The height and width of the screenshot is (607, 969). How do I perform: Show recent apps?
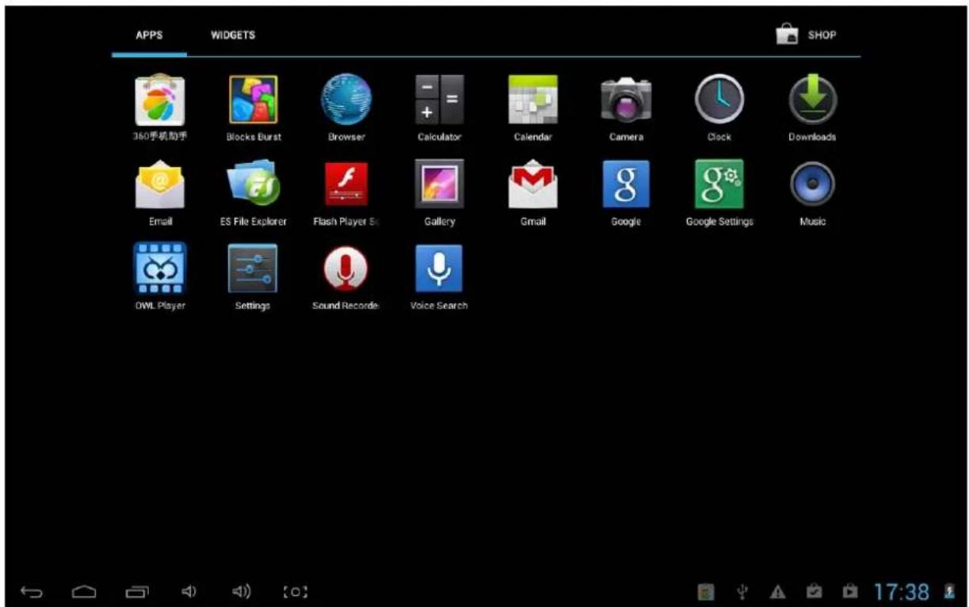pyautogui.click(x=136, y=591)
